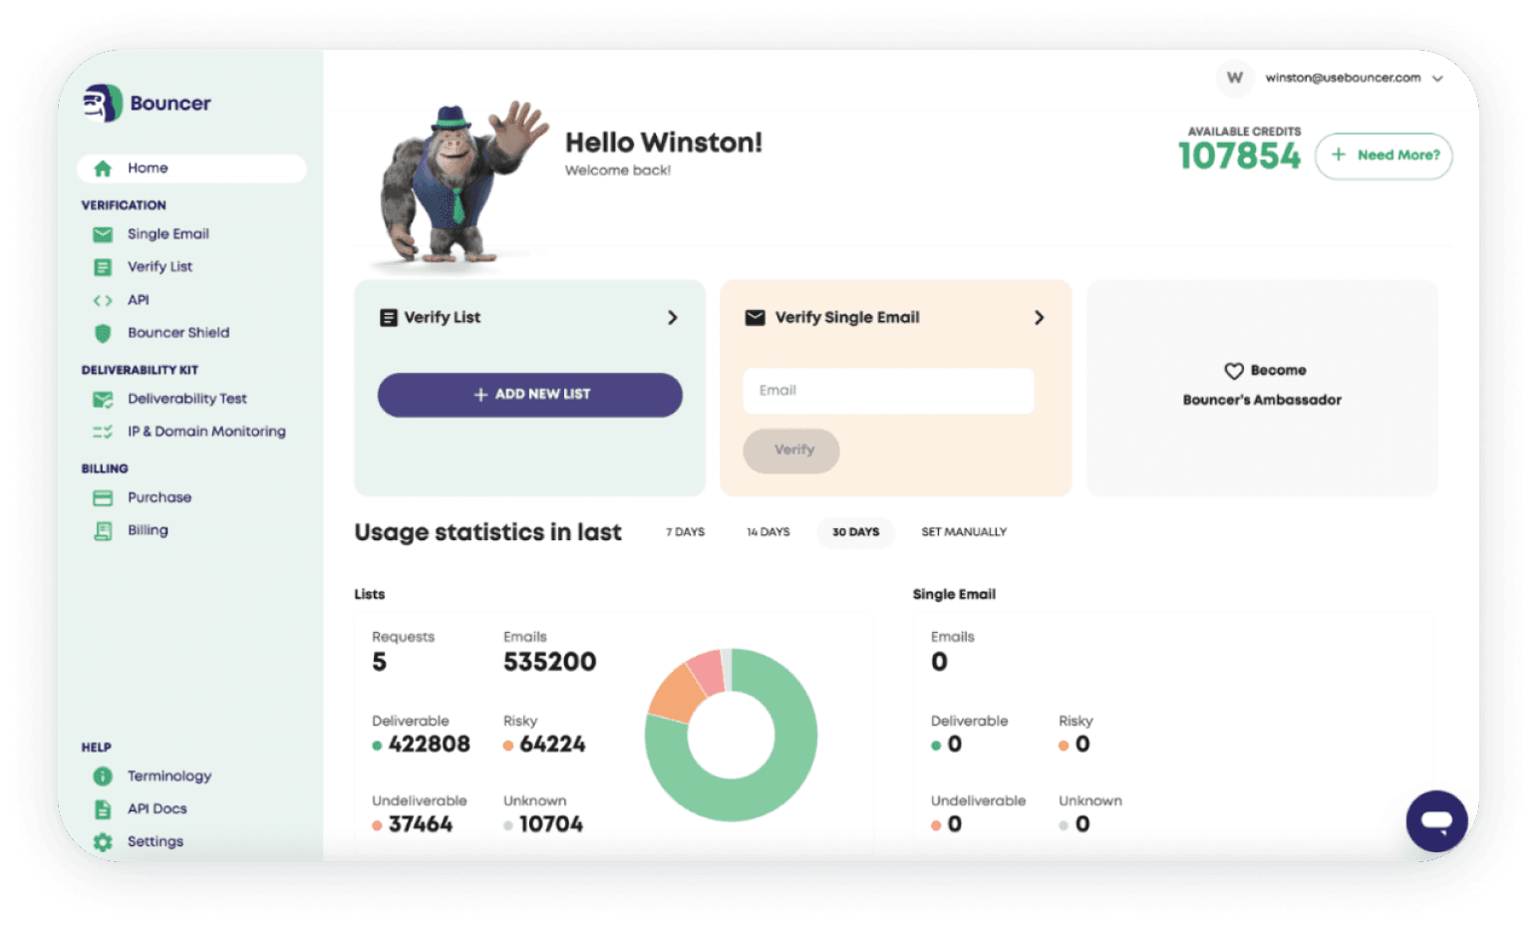Select the 14 DAYS statistics range
1537x928 pixels.
point(768,532)
